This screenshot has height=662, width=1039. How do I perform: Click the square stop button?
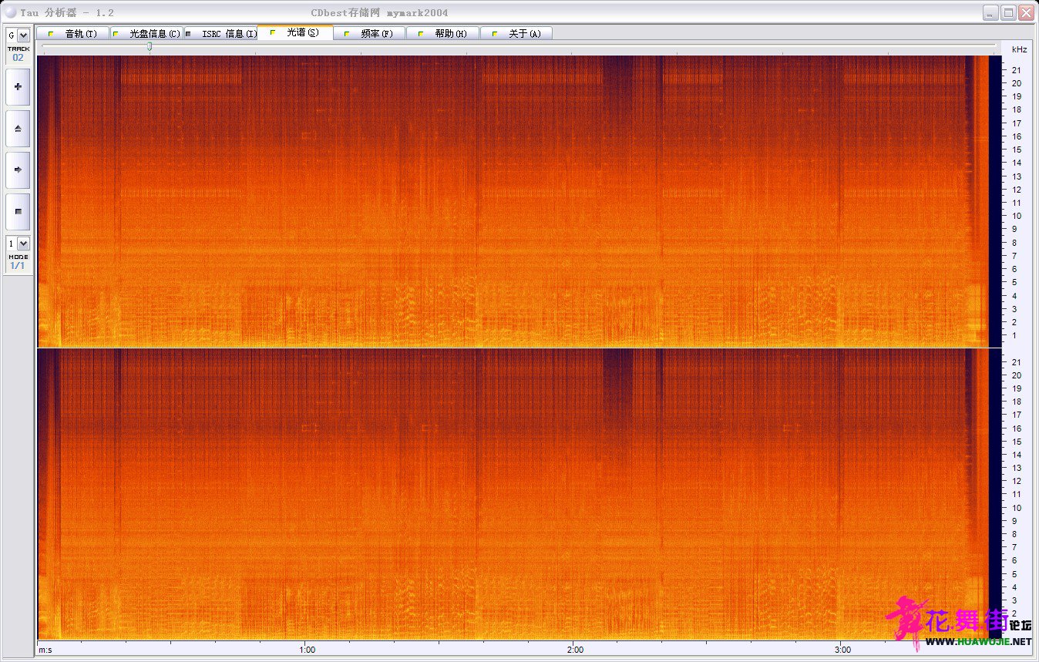pos(18,211)
